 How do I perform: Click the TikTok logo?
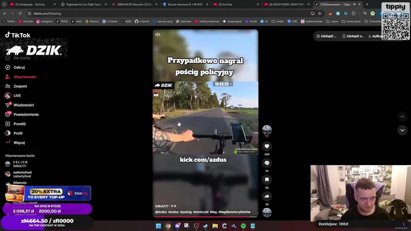tap(18, 35)
